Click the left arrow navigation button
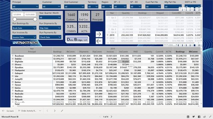Image resolution: width=213 pixels, height=119 pixels. (x=99, y=41)
